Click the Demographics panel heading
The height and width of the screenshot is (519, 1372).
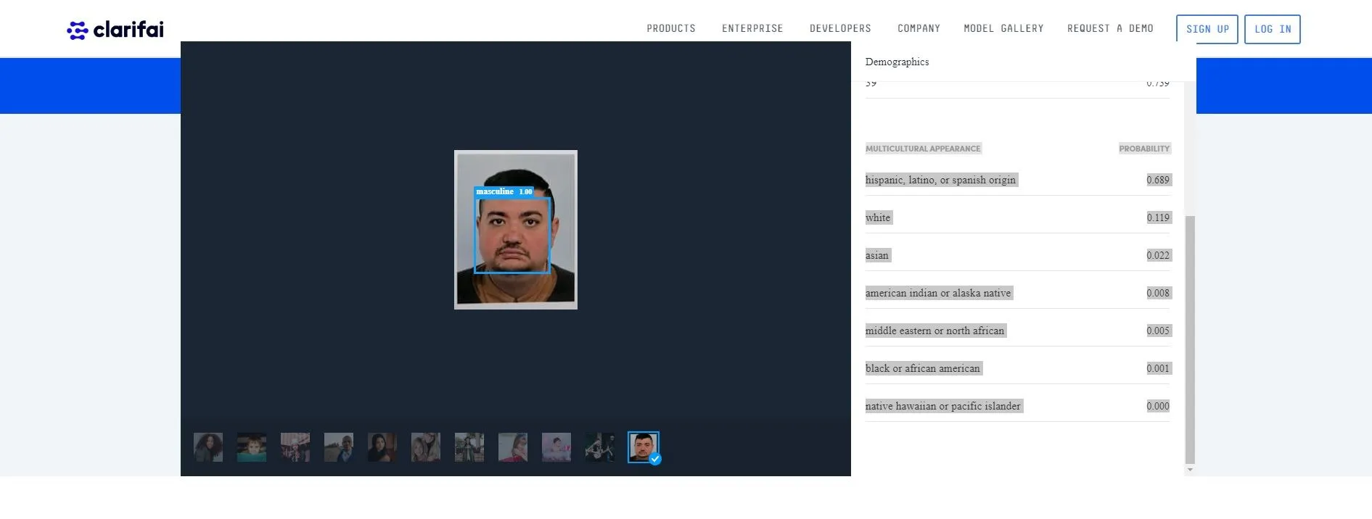pyautogui.click(x=897, y=62)
